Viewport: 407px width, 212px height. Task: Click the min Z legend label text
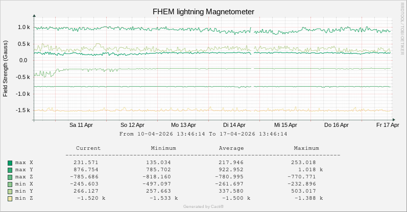[x=24, y=198]
